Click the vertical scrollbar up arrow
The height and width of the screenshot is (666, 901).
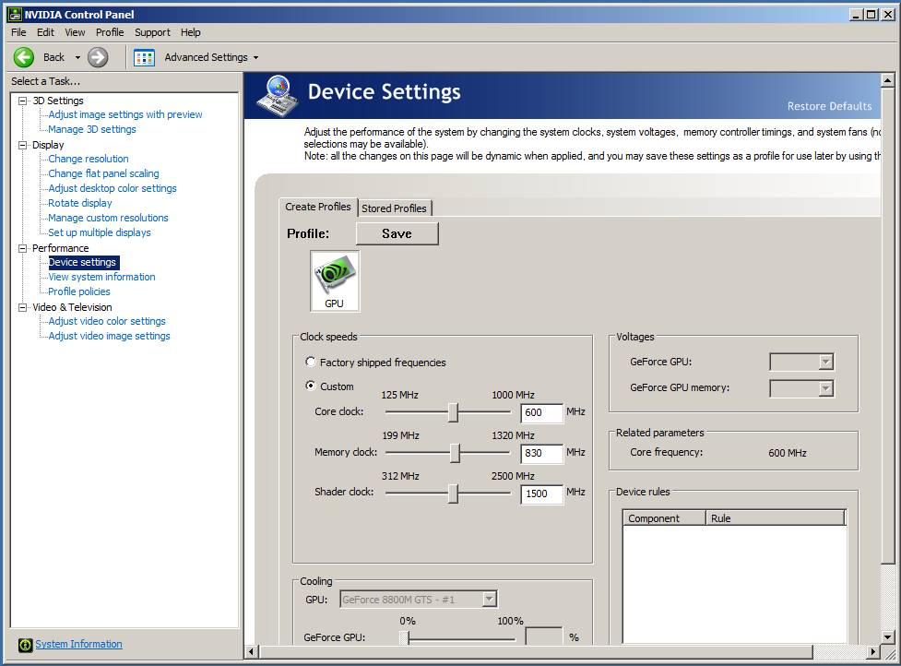888,80
